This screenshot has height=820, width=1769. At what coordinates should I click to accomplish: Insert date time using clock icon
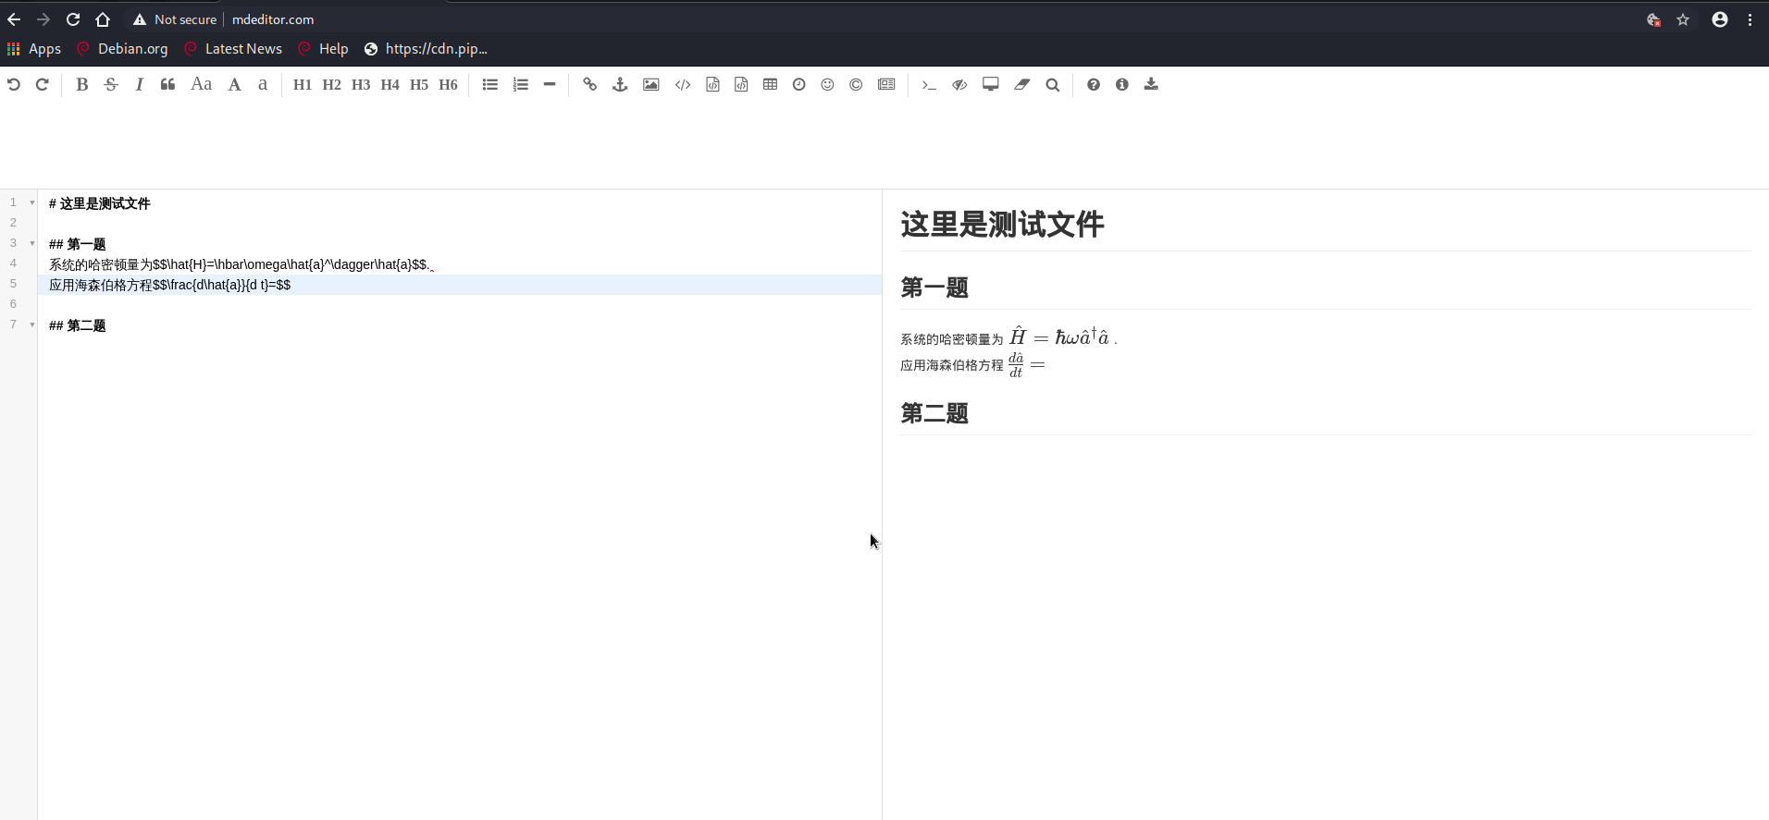[x=798, y=85]
